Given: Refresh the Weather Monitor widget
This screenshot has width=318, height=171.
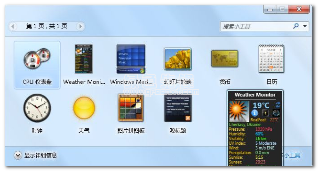Looking at the screenshot, I should [x=278, y=104].
